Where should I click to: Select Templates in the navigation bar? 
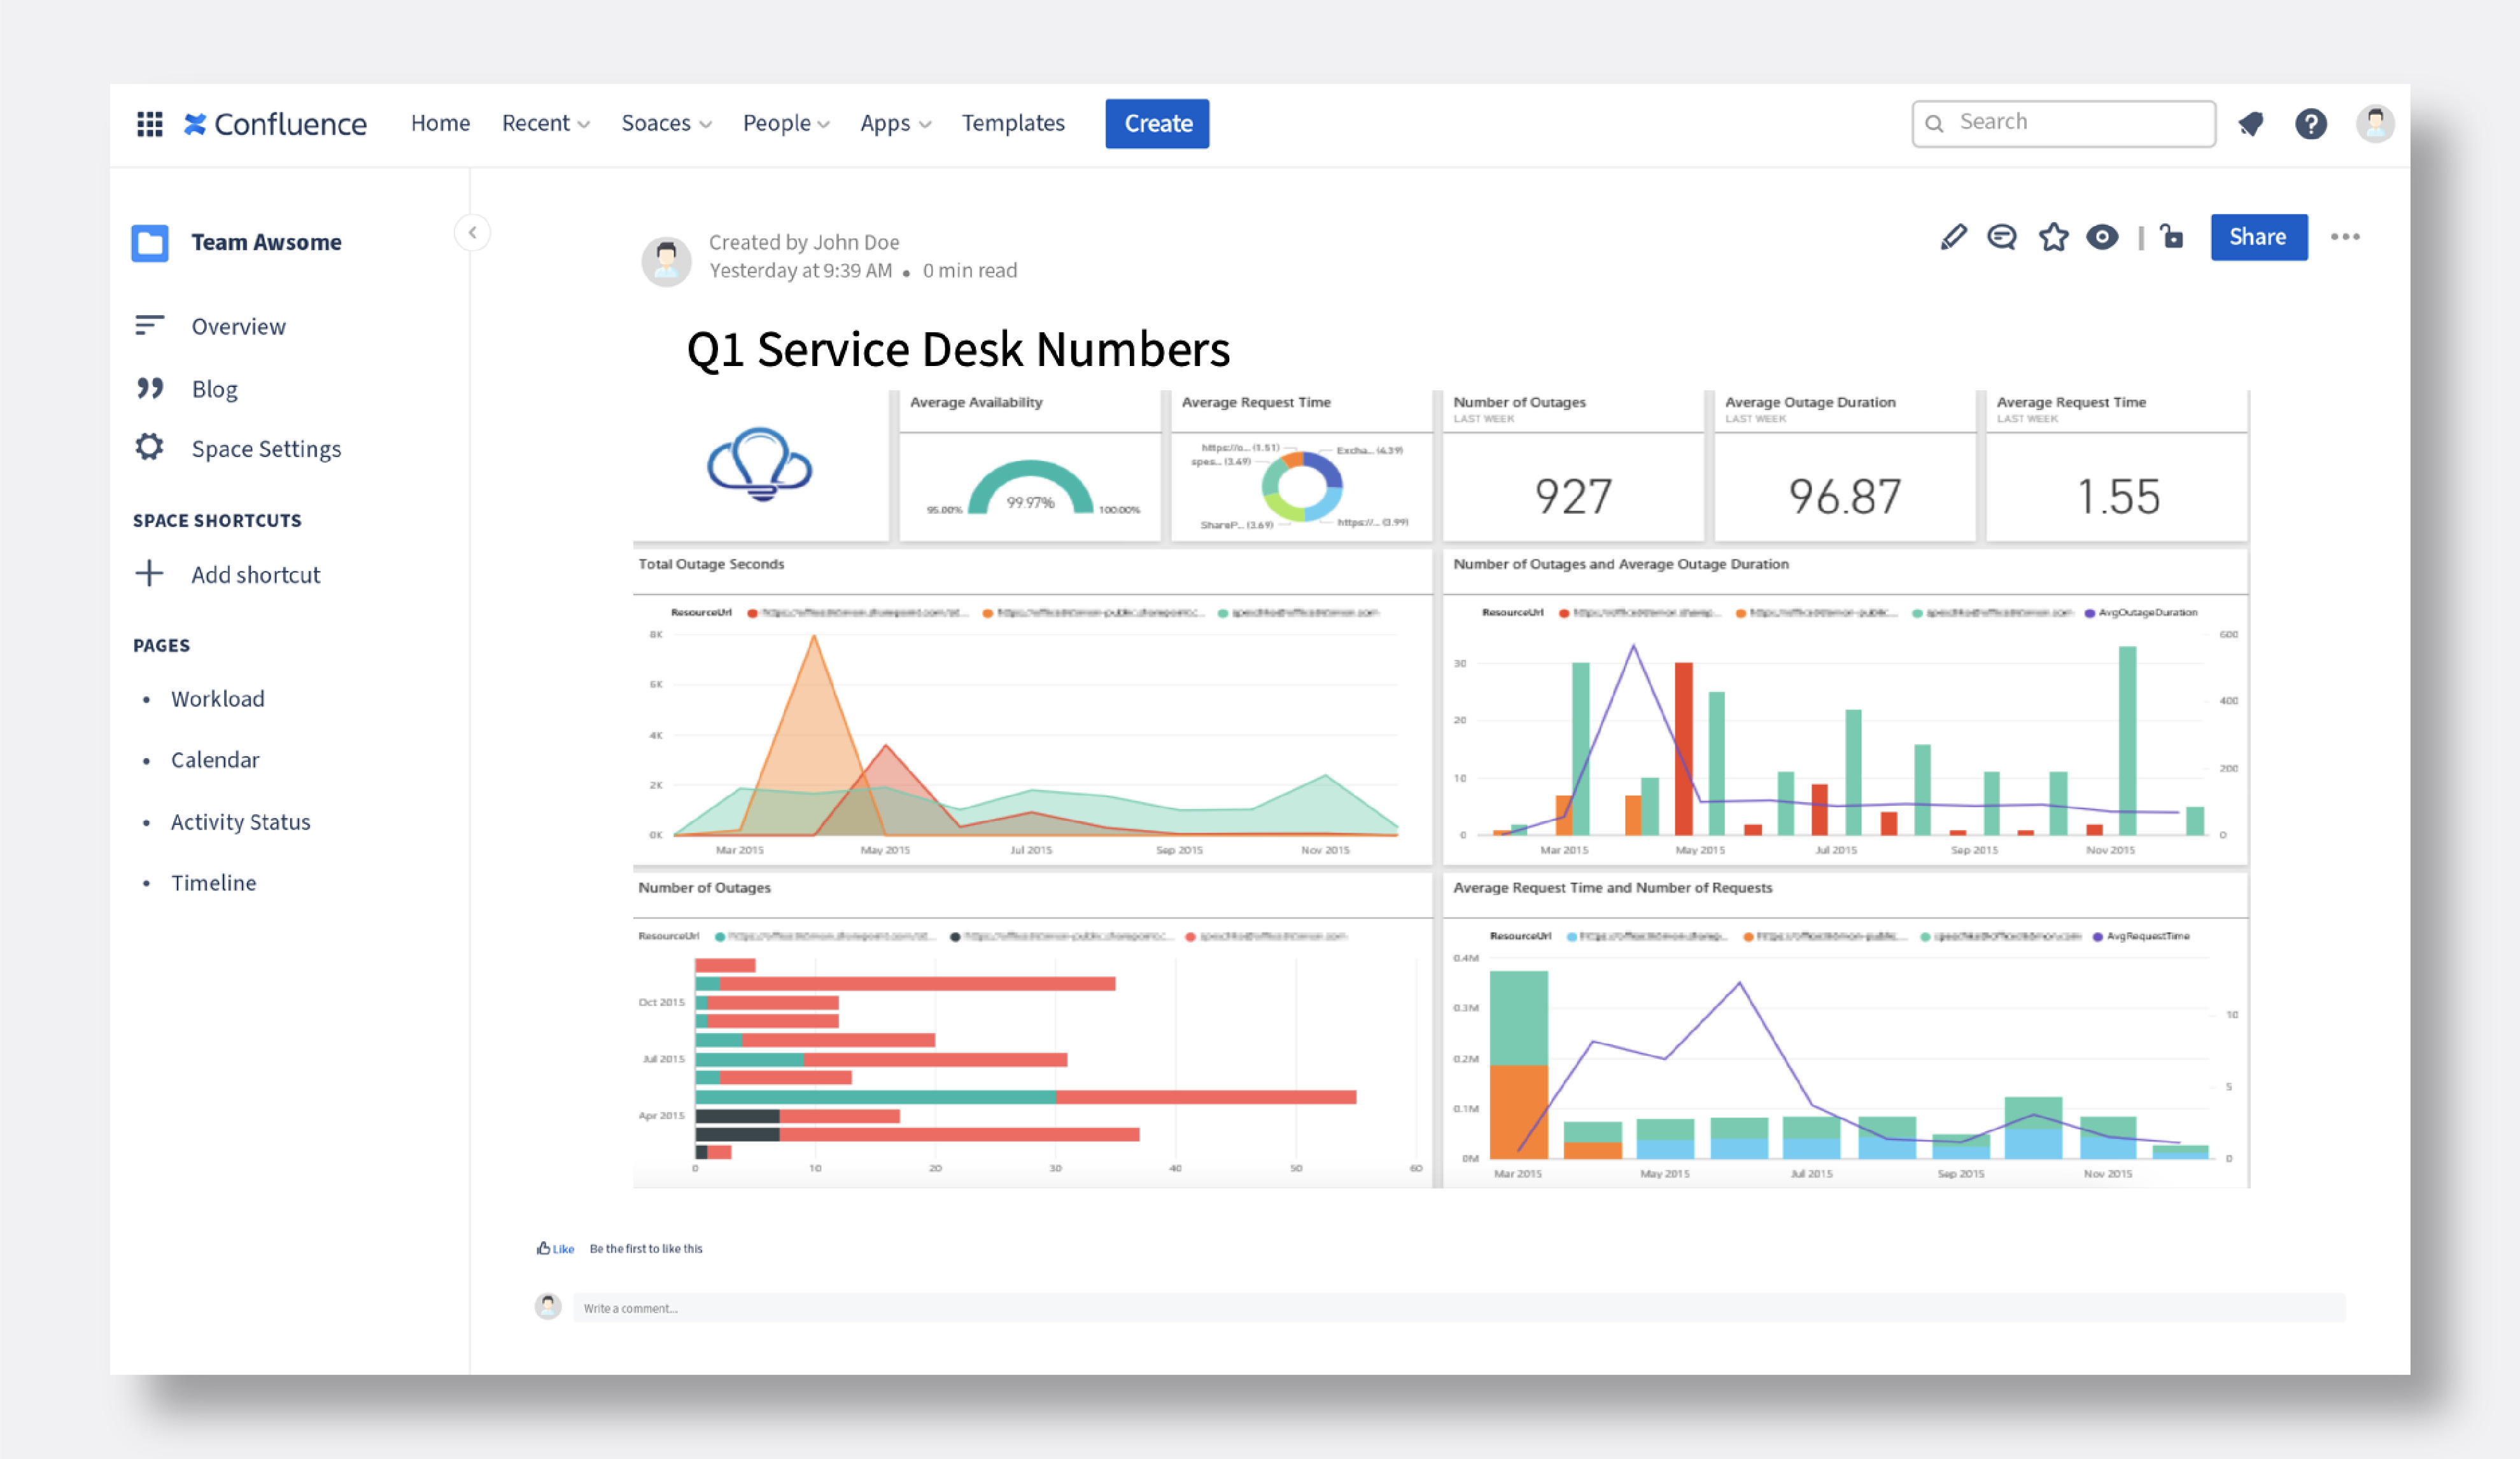click(x=1013, y=123)
